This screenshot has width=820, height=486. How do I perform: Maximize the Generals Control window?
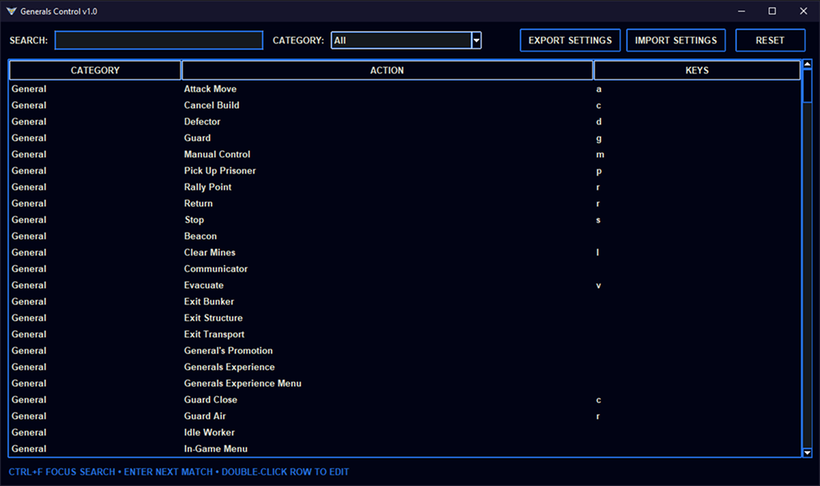coord(772,11)
